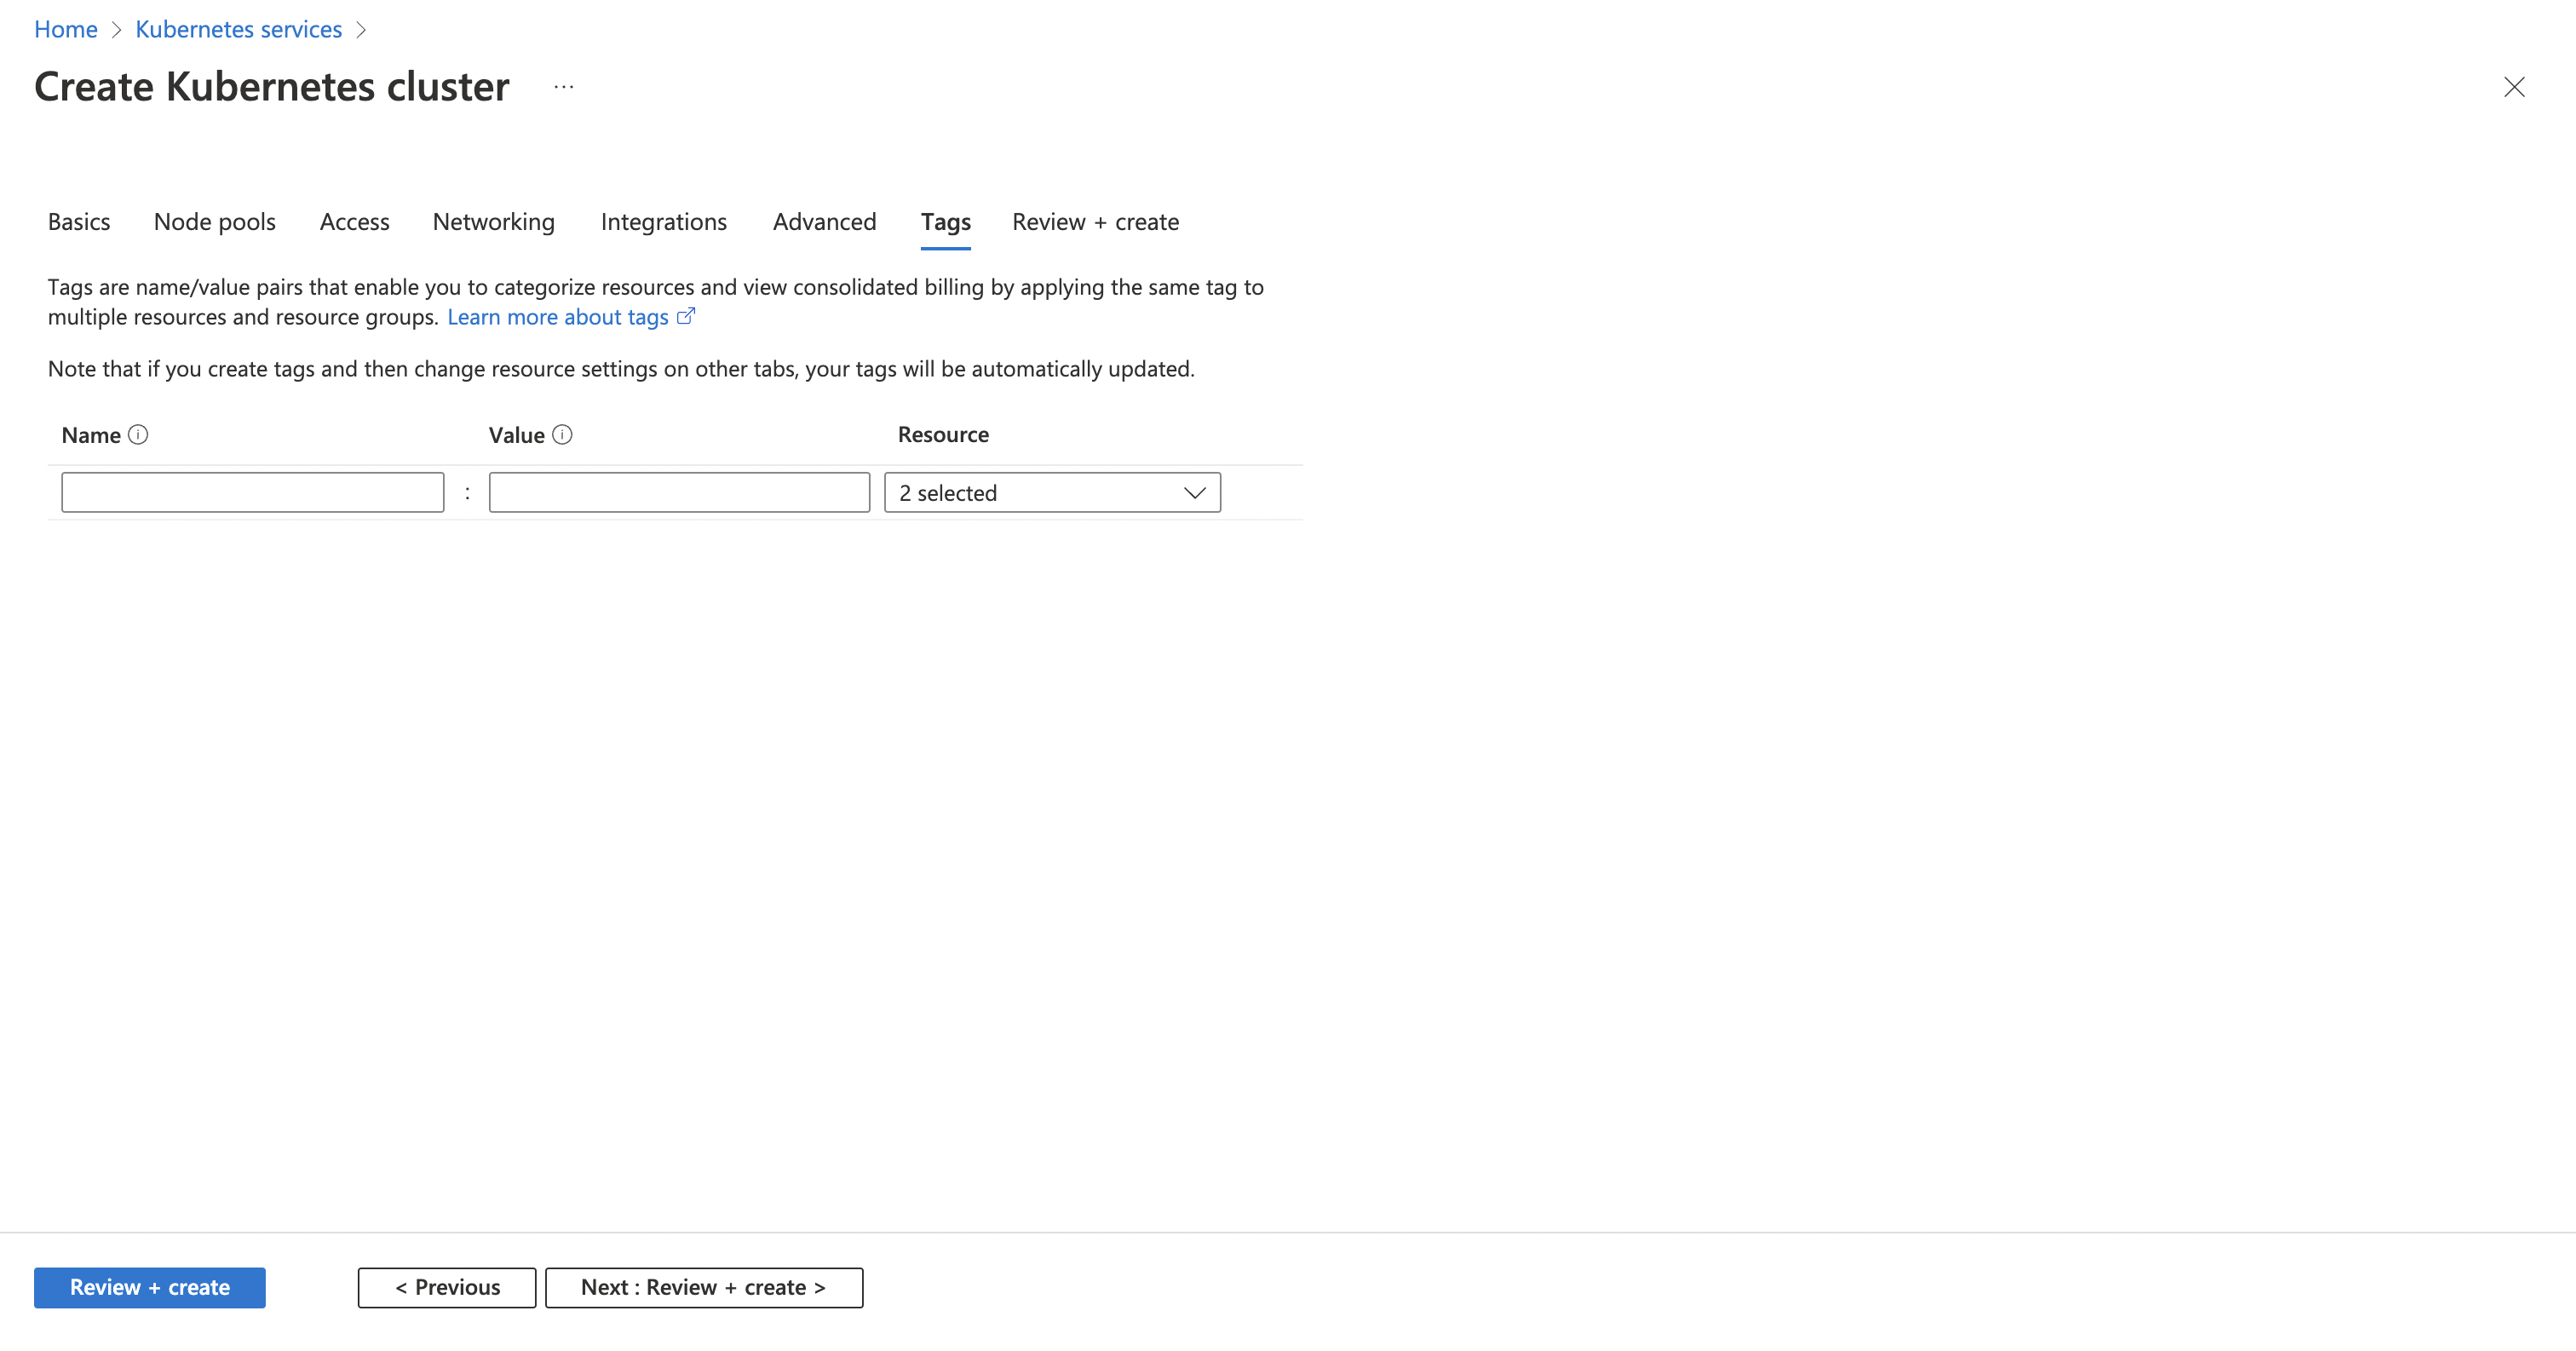The width and height of the screenshot is (2576, 1351).
Task: Click external link icon beside Learn more
Action: pyautogui.click(x=686, y=317)
